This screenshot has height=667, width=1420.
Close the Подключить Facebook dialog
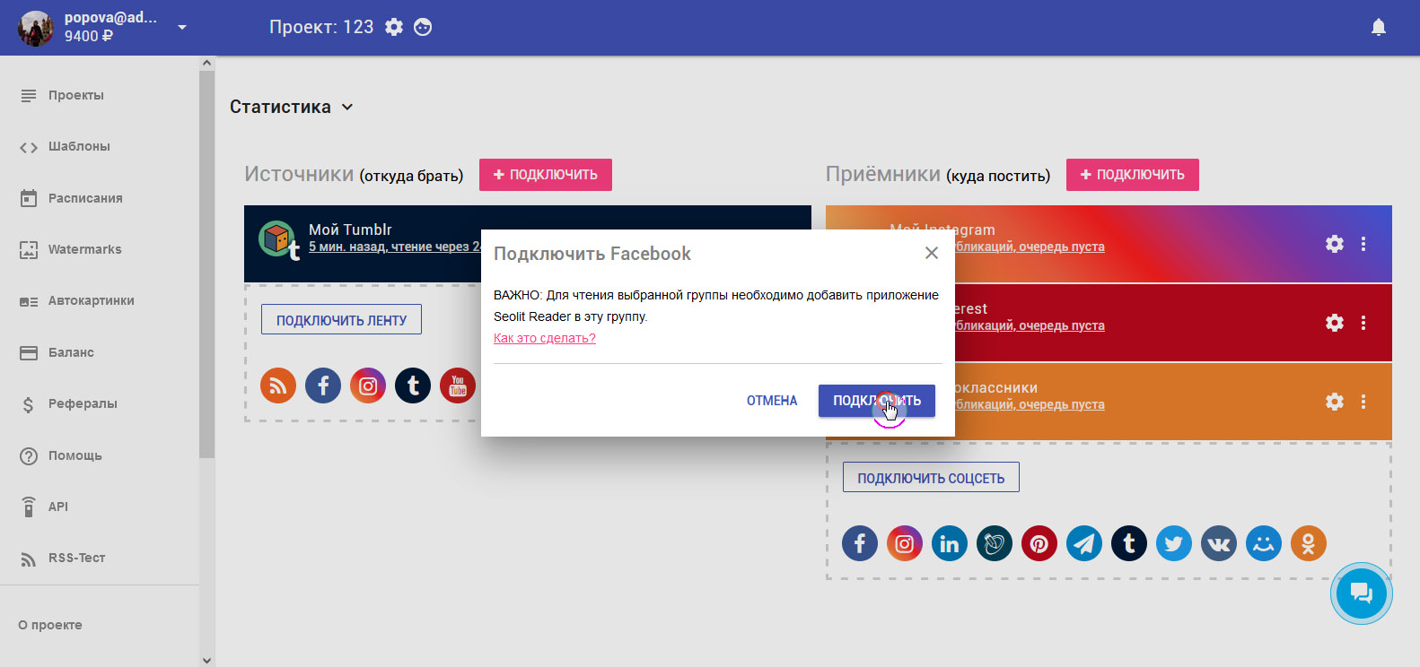932,253
